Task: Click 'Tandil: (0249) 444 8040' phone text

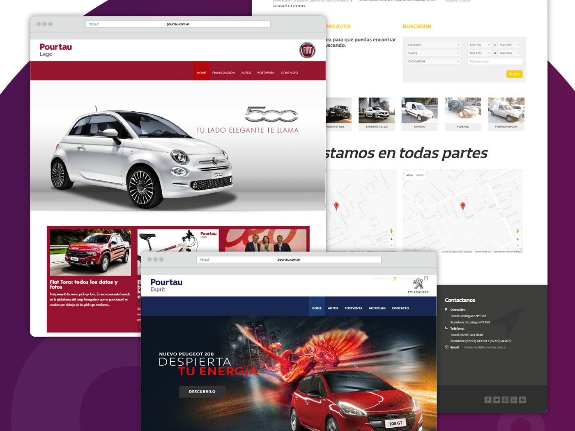Action: (x=467, y=335)
